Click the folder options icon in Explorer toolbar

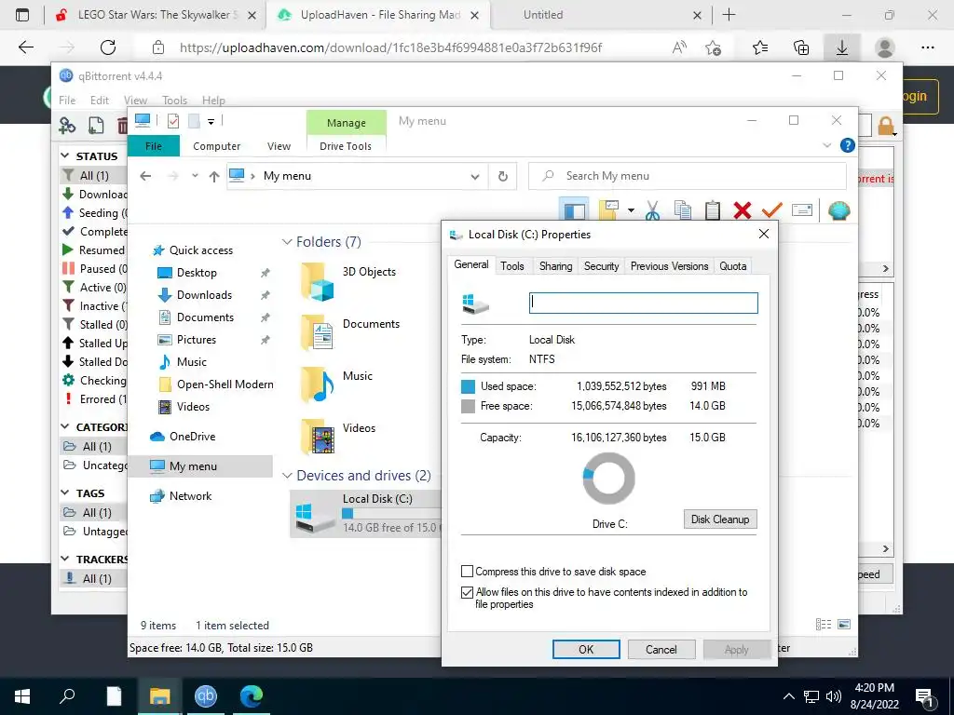pos(609,210)
